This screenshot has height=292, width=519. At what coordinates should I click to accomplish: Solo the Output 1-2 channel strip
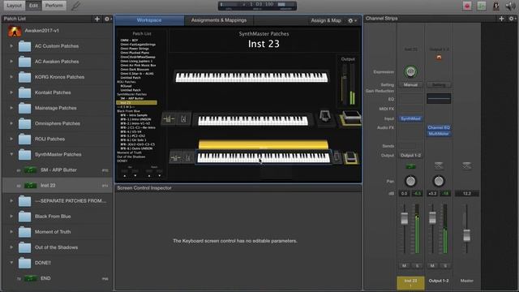point(445,266)
